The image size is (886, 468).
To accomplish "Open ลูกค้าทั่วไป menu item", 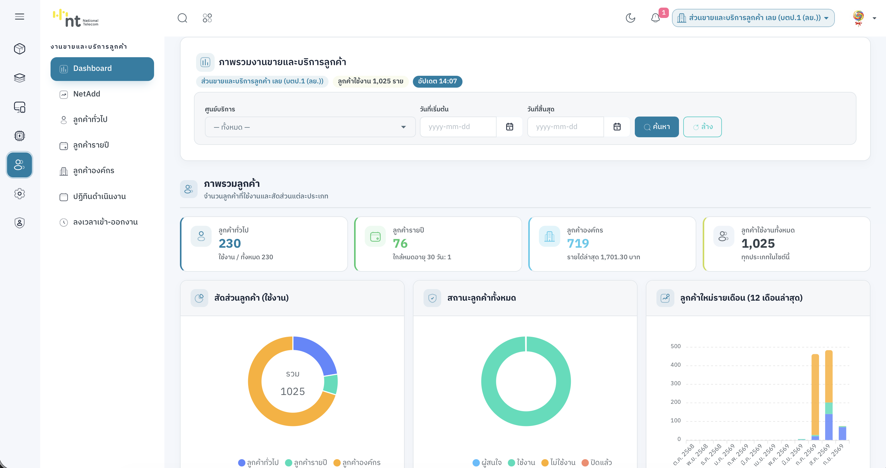I will click(102, 120).
